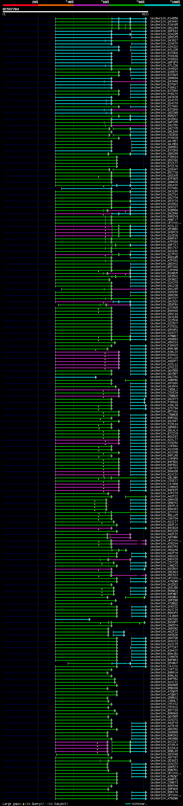The width and height of the screenshot is (183, 806).
Task: Click the UniRef100_A2XL22 hit label
Action: point(164,226)
